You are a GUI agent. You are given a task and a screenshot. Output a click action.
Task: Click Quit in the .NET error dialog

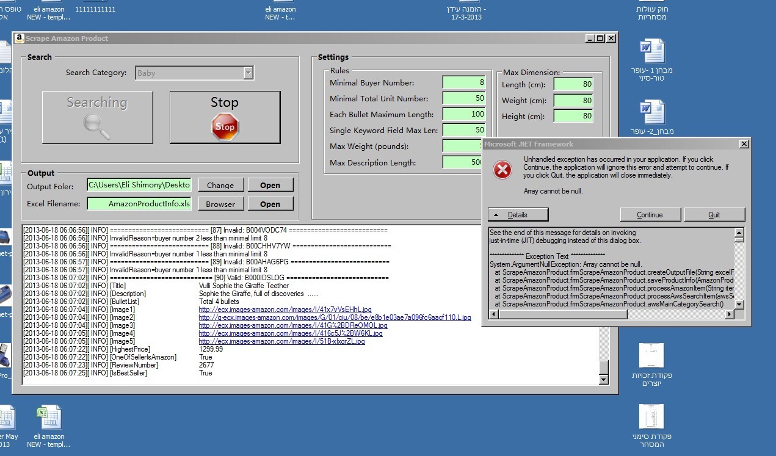pyautogui.click(x=714, y=214)
